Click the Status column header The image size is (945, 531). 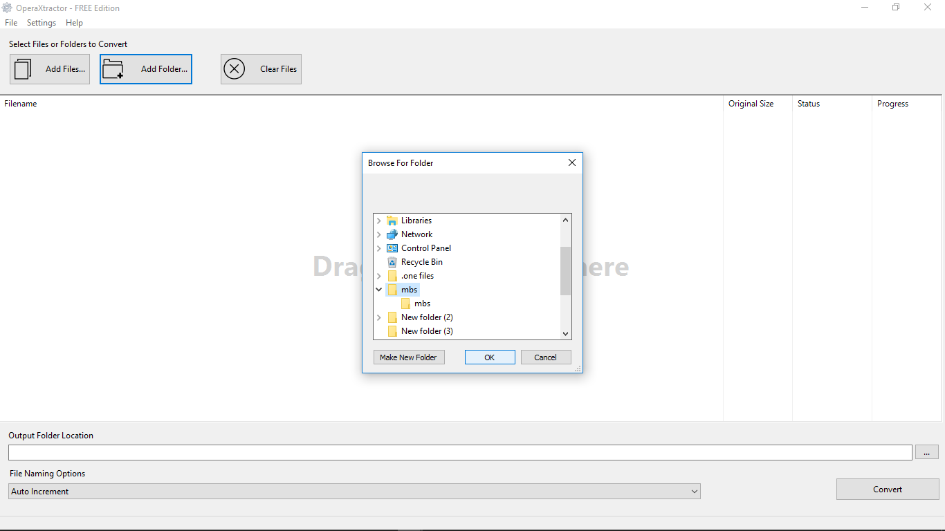point(832,104)
